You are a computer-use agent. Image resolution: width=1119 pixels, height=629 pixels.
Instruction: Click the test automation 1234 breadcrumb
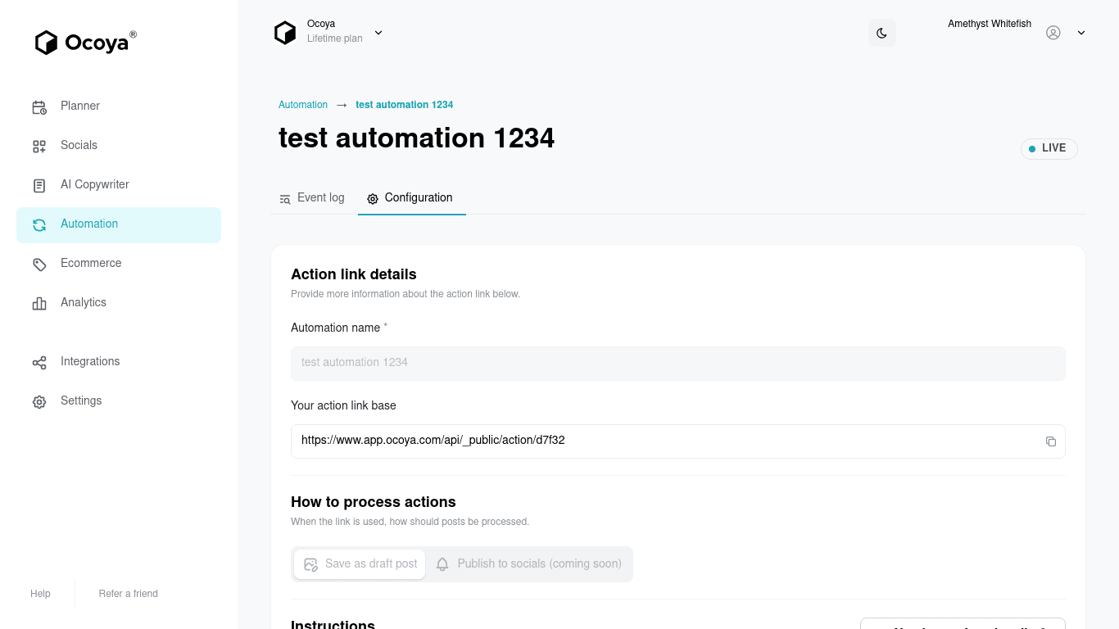tap(405, 105)
